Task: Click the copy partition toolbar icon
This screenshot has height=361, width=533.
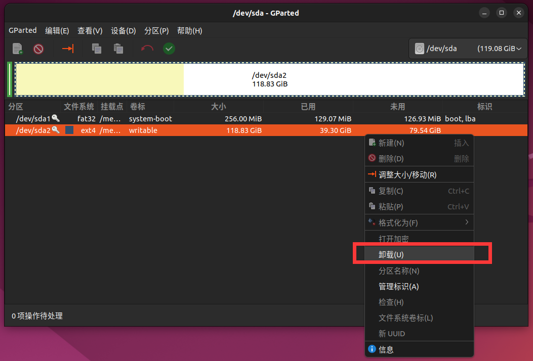Action: (x=96, y=49)
